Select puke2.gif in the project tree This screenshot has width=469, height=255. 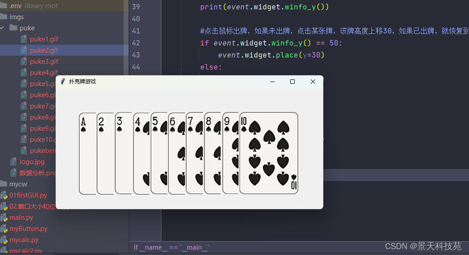click(x=44, y=50)
